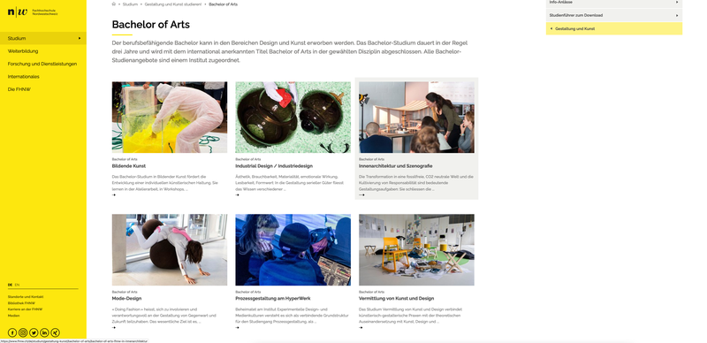Switch the site language to EN
This screenshot has height=343, width=707.
coord(17,285)
